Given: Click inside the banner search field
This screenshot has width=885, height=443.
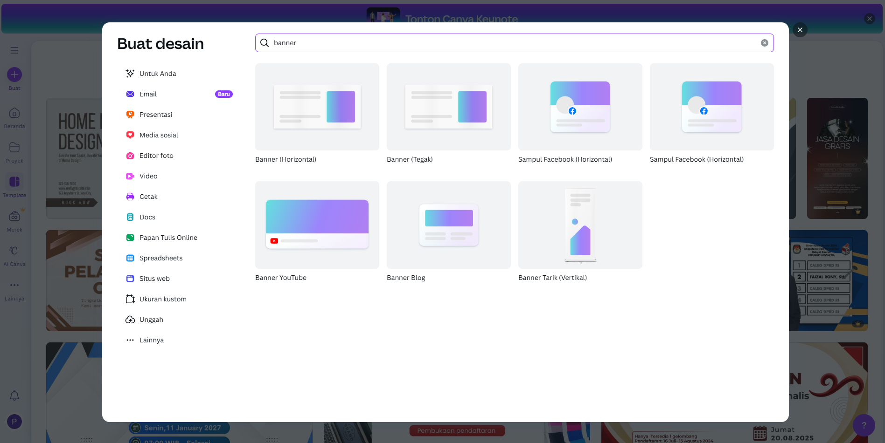Looking at the screenshot, I should (x=514, y=43).
